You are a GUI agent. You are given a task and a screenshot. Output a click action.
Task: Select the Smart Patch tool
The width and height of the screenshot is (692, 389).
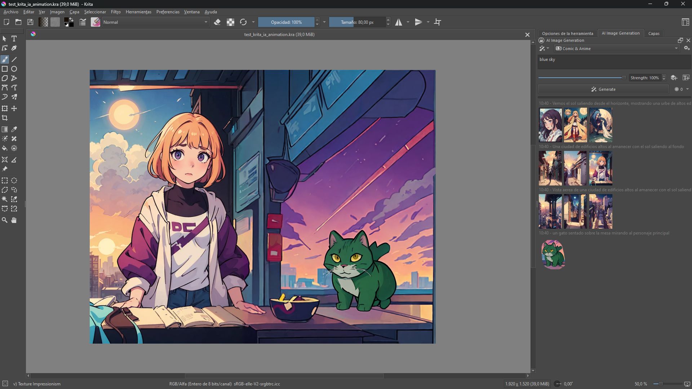pyautogui.click(x=14, y=139)
